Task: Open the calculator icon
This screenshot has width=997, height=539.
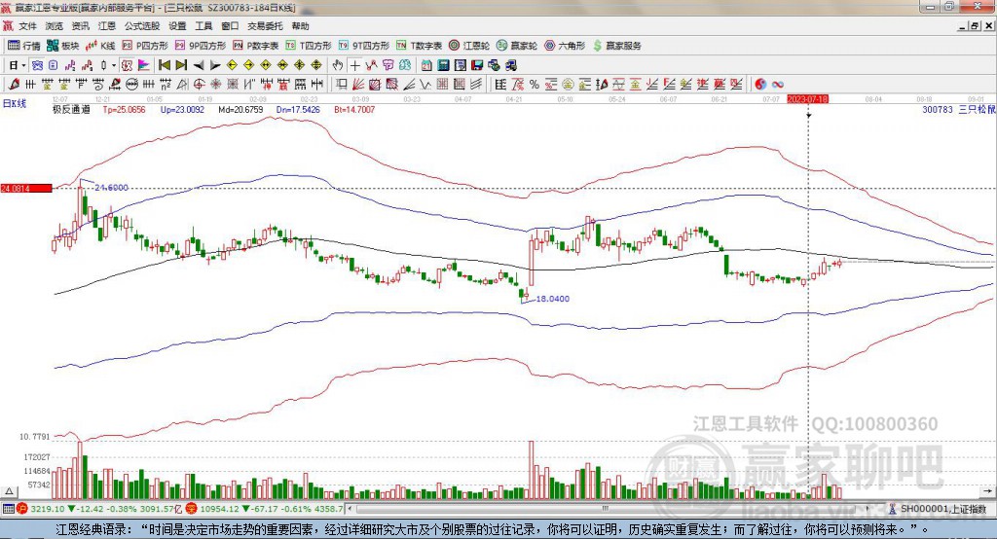Action: 443,65
